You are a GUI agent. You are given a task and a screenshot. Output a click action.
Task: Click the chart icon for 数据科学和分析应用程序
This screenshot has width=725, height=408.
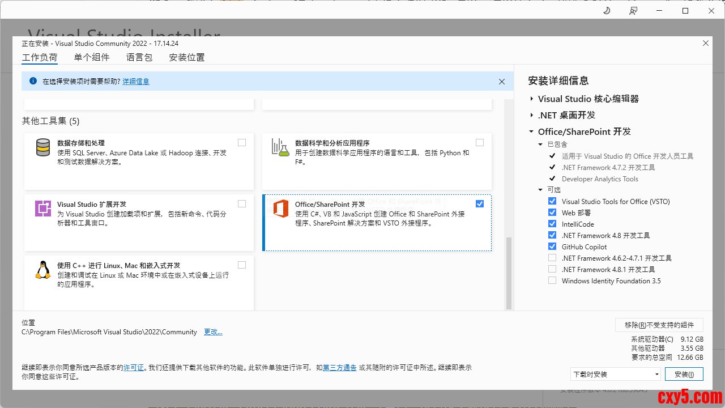click(x=280, y=147)
